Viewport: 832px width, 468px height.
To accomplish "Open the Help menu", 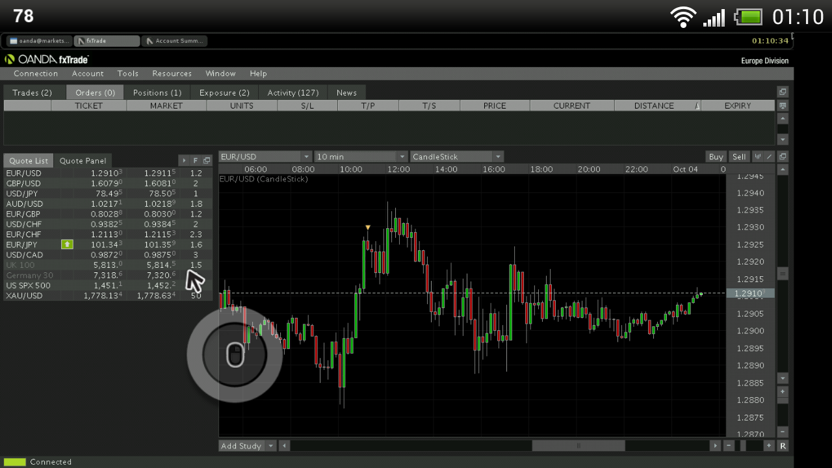I will pos(258,73).
